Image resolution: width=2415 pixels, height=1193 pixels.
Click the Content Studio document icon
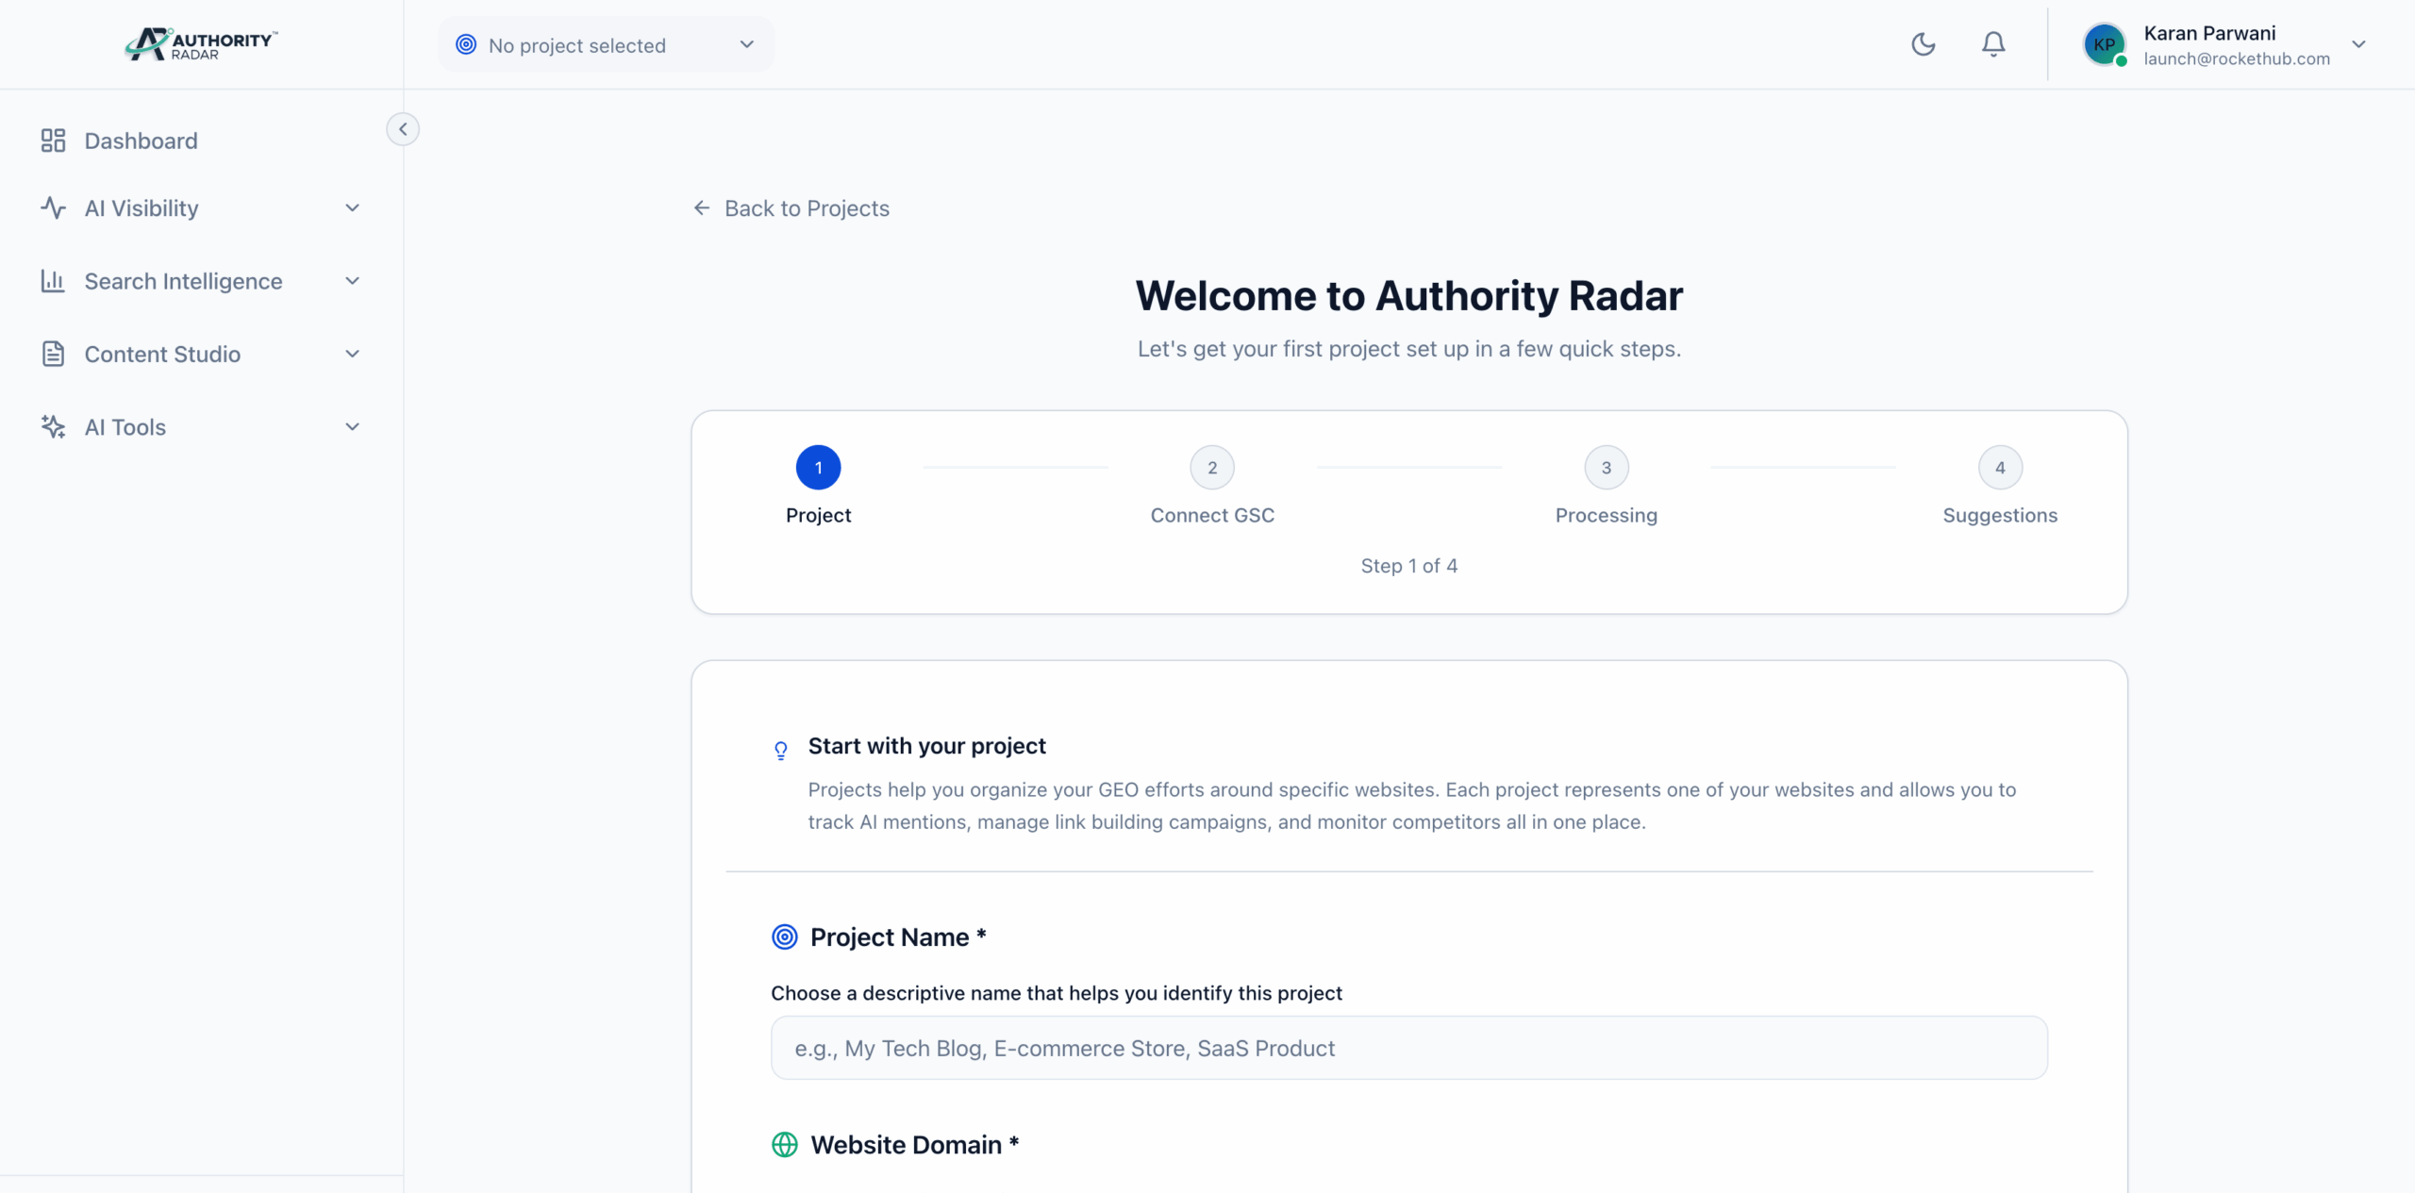[53, 354]
